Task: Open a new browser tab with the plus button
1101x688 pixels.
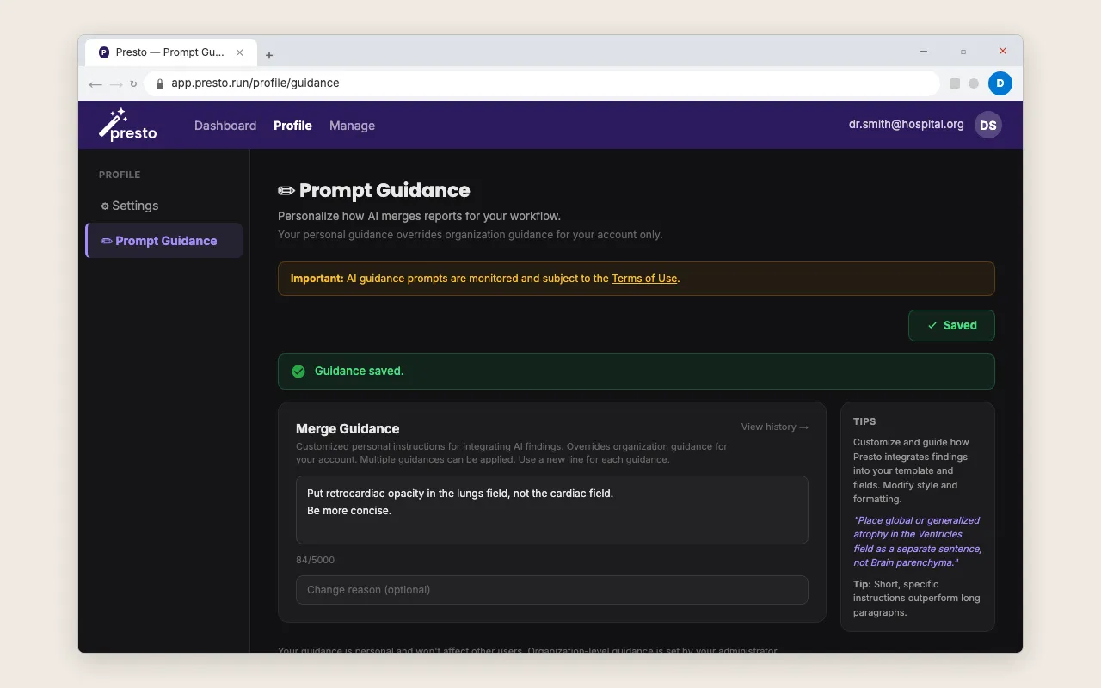Action: (269, 54)
